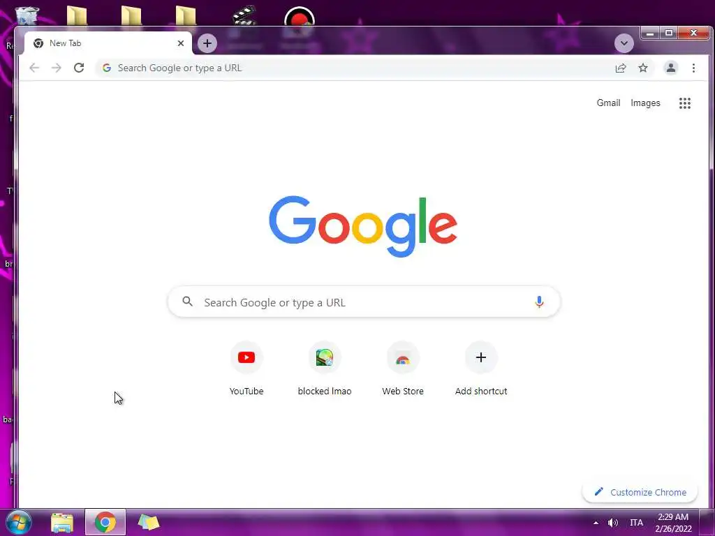The image size is (715, 536).
Task: Select the Recycle Bin desktop icon
Action: pyautogui.click(x=27, y=15)
